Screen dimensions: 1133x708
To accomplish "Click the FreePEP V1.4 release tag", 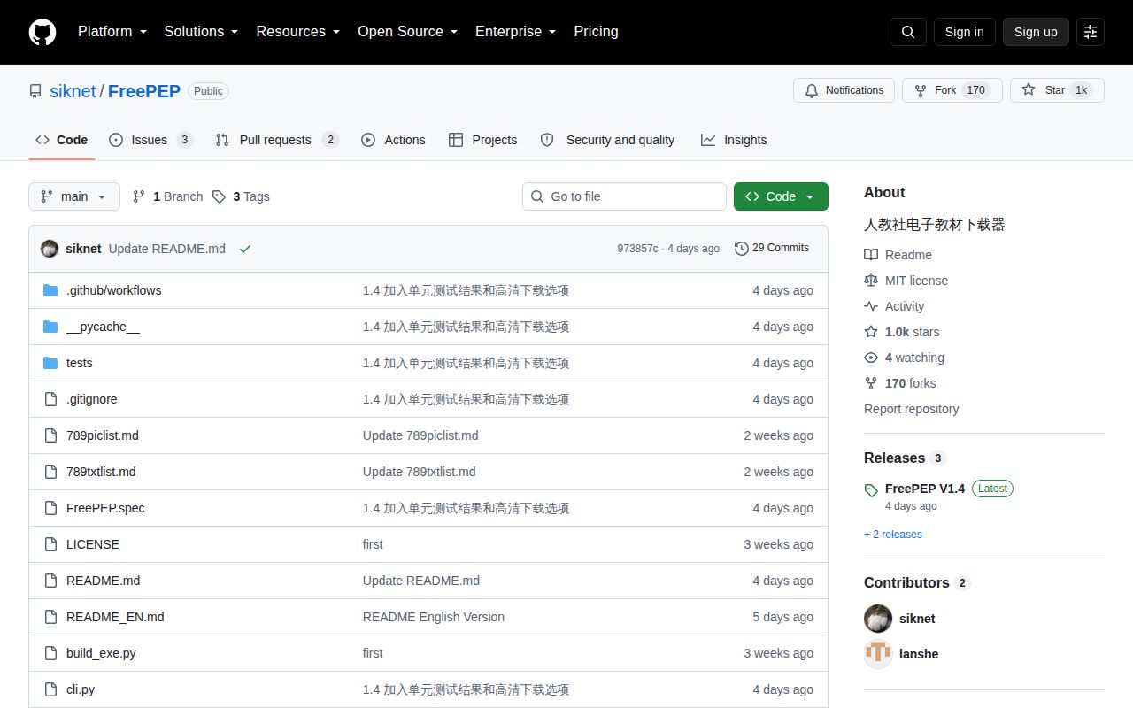I will (x=925, y=489).
